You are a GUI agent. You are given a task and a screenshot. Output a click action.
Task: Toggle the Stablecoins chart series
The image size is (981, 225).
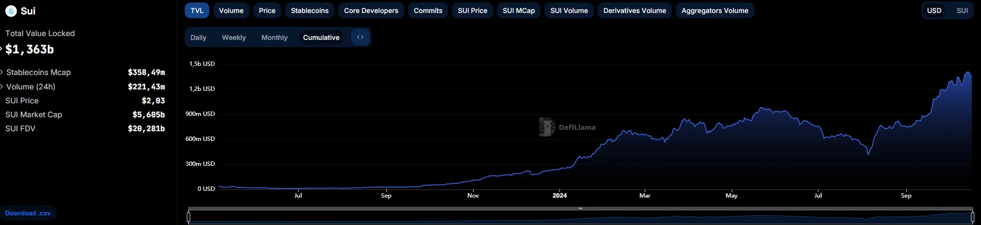(310, 11)
